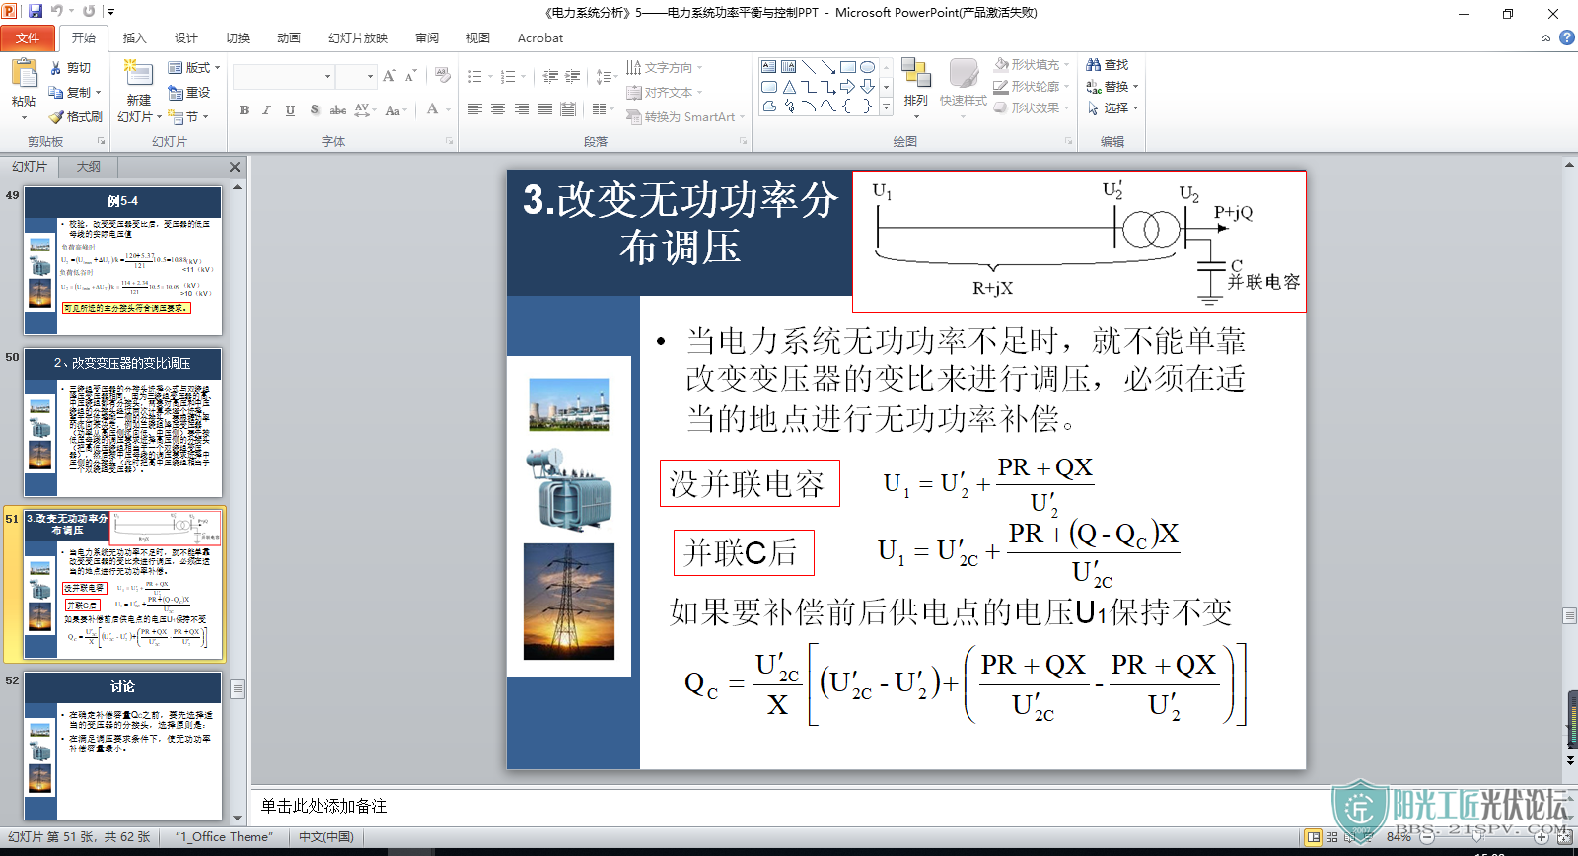Select the text box shape
This screenshot has width=1578, height=856.
pyautogui.click(x=768, y=67)
